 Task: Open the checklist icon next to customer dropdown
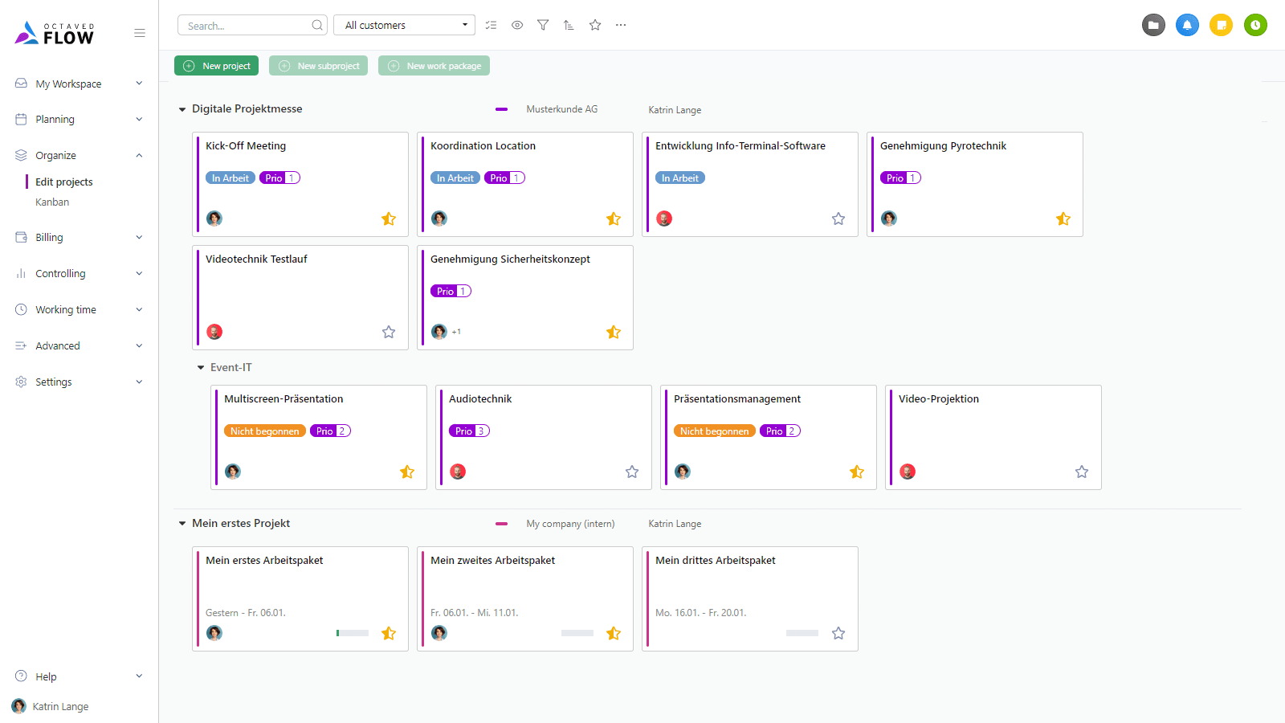(492, 25)
